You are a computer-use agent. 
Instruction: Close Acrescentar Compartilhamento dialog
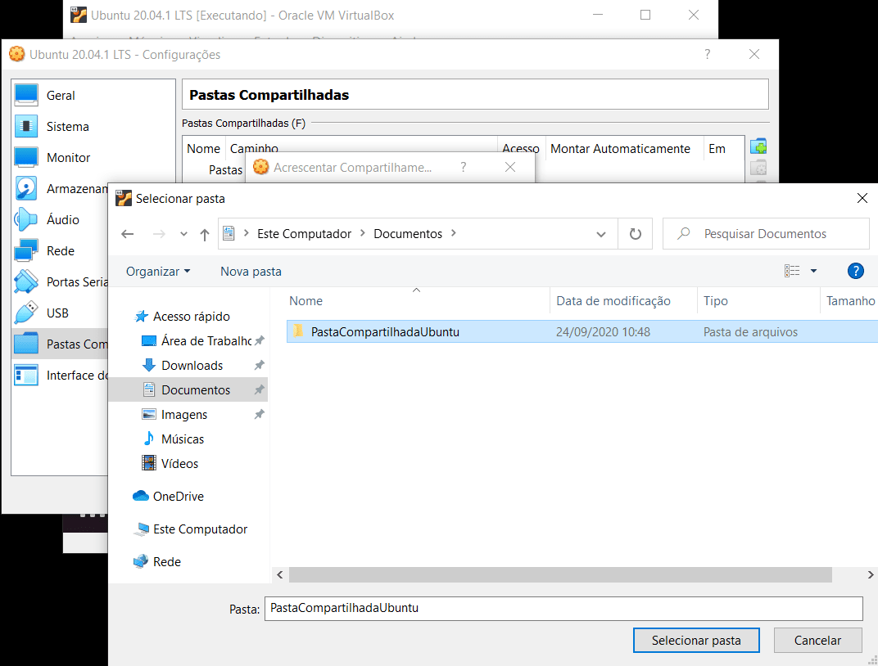(510, 167)
